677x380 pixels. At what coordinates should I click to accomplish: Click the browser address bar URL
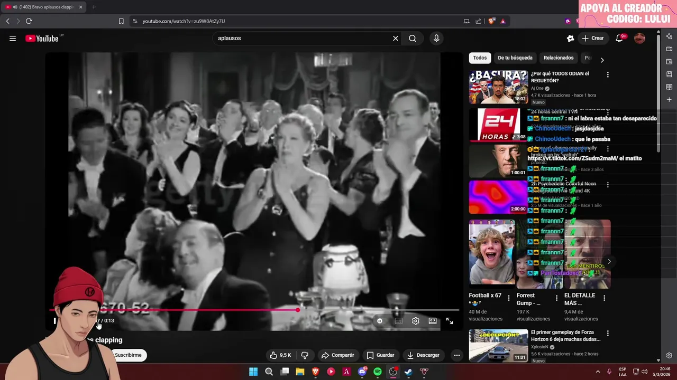tap(184, 21)
